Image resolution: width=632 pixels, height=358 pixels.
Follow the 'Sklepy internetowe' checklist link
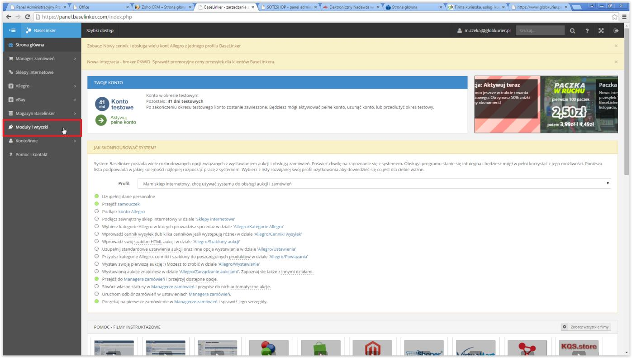click(215, 219)
